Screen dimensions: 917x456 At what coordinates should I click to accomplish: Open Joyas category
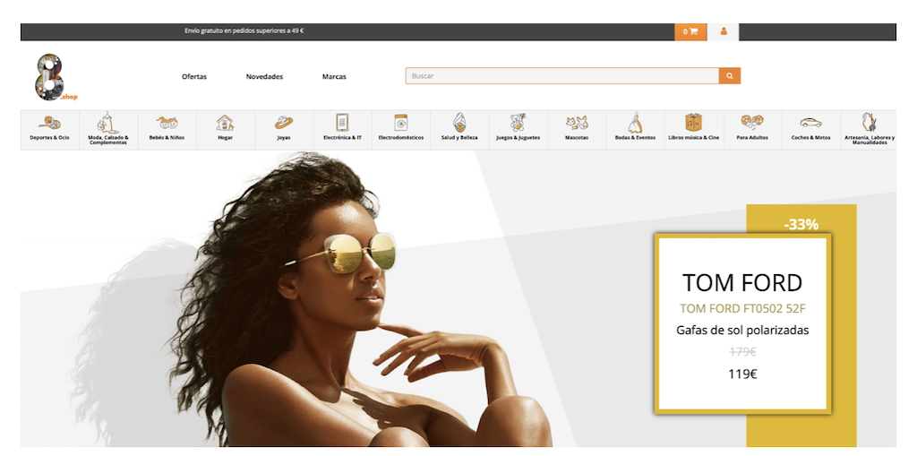[284, 129]
